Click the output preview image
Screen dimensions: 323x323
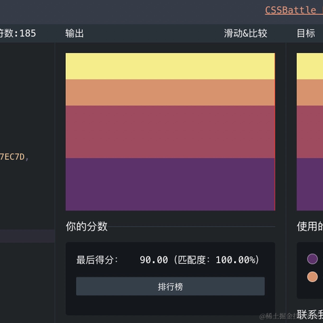coord(170,132)
